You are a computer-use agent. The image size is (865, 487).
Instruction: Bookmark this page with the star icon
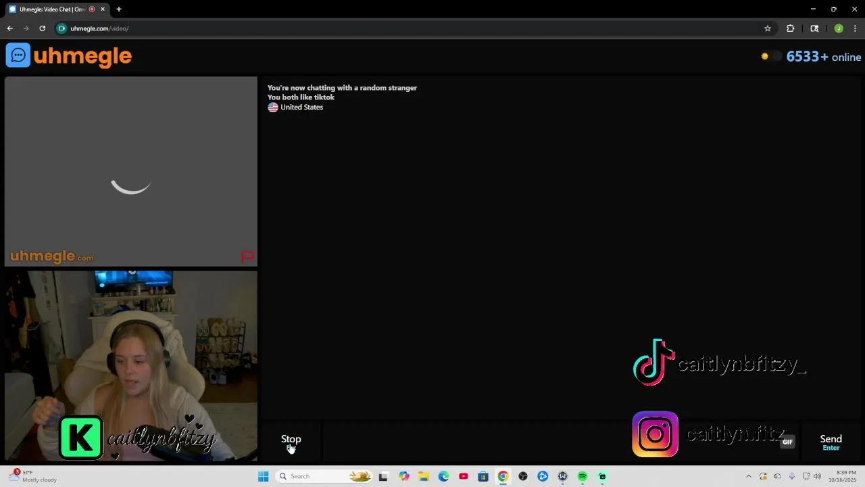click(768, 28)
